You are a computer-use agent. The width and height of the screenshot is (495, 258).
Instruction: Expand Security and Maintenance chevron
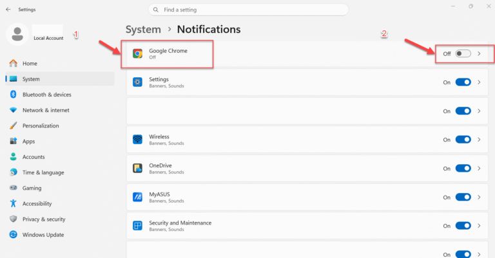pos(480,226)
